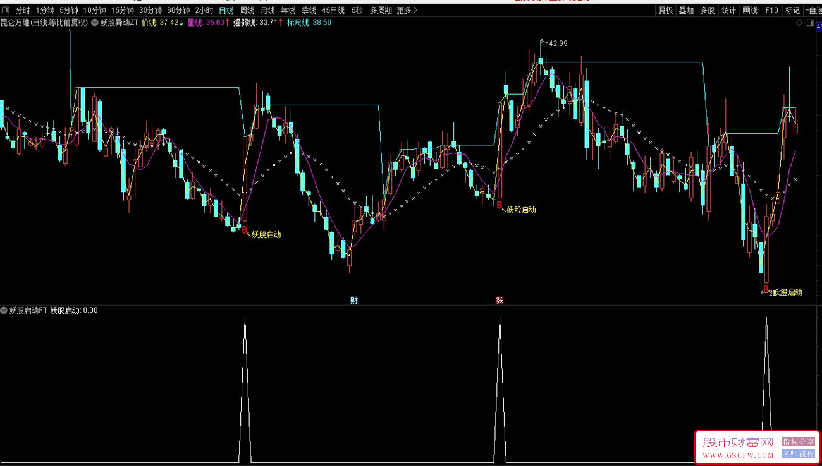Add stock via +自选 button

(x=813, y=10)
